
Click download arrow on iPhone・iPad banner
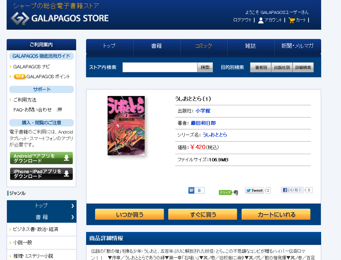(x=67, y=173)
